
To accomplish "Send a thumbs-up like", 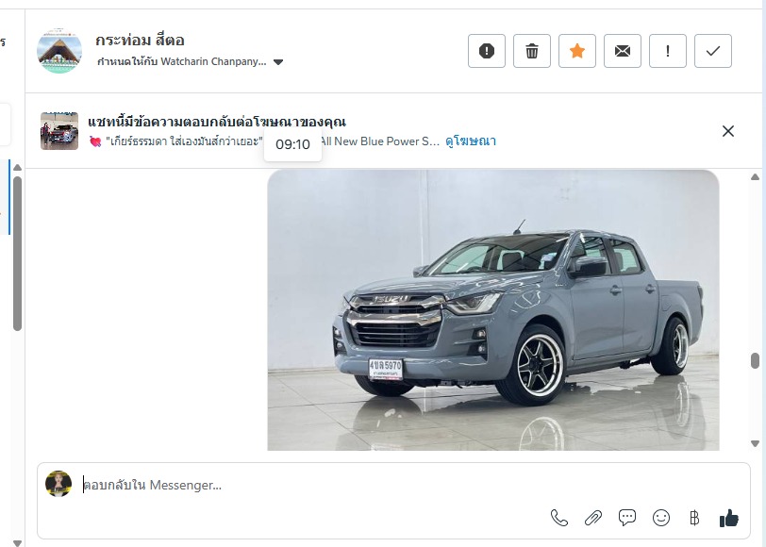I will (729, 518).
